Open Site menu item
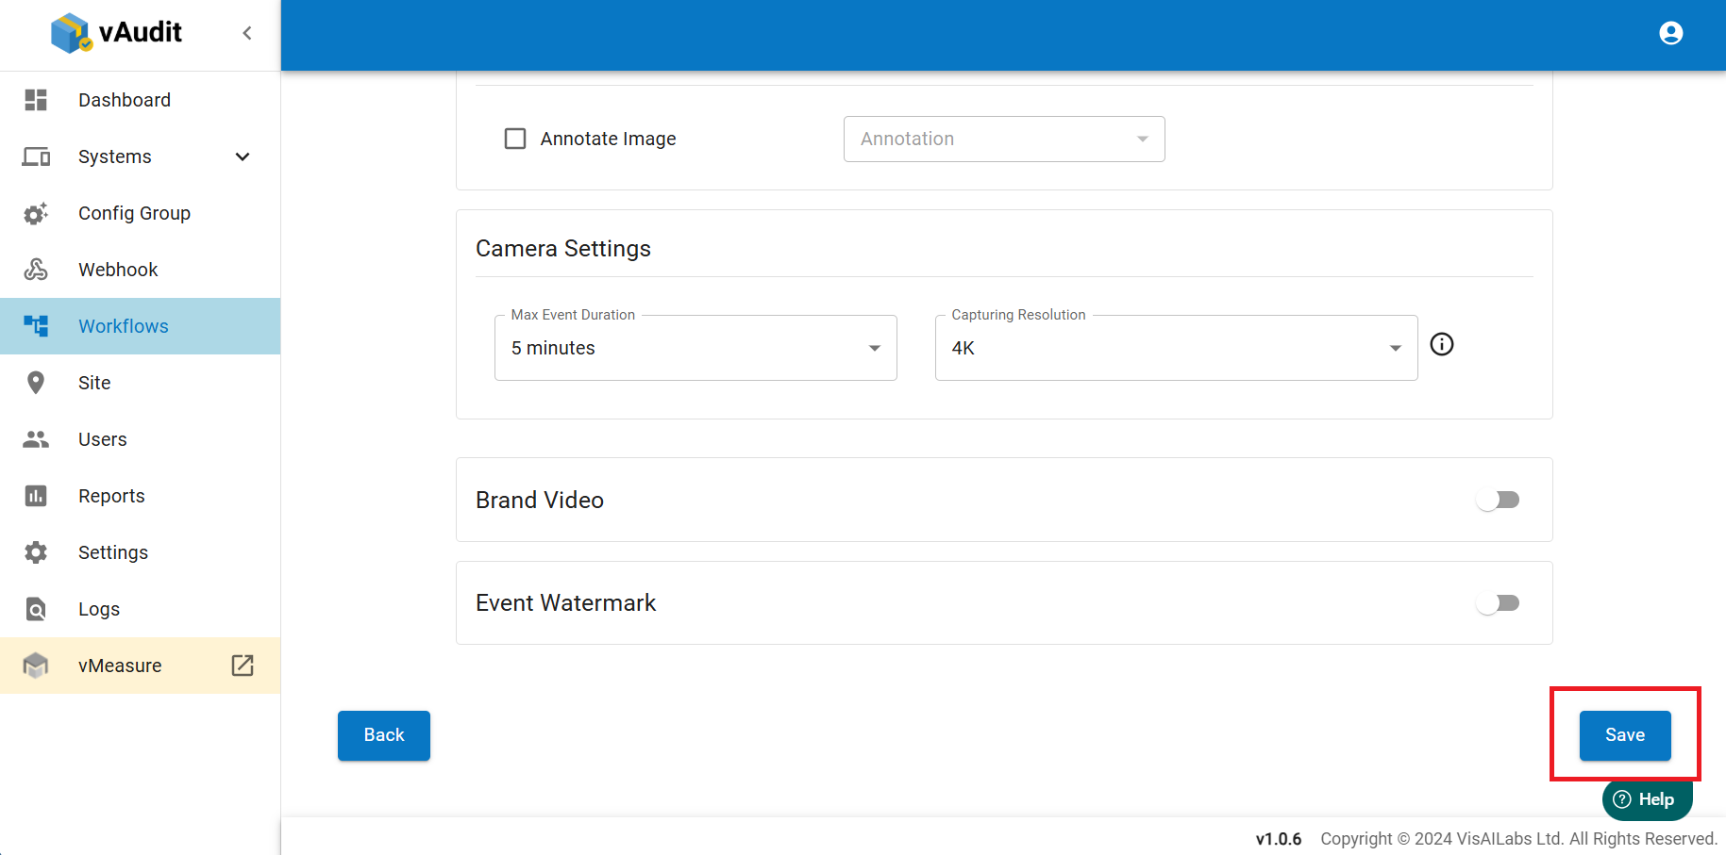The image size is (1726, 855). pyautogui.click(x=140, y=383)
